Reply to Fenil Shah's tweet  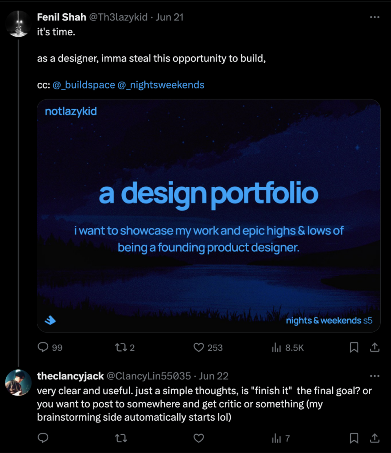pyautogui.click(x=43, y=348)
